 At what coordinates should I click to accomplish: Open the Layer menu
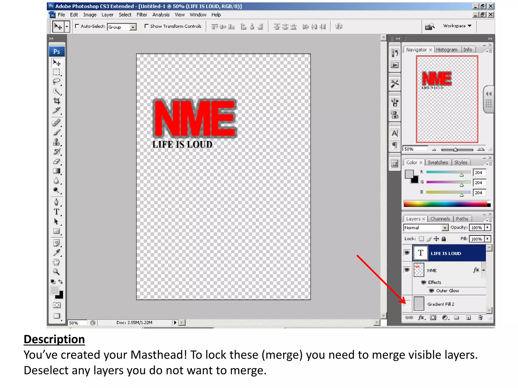(x=107, y=15)
